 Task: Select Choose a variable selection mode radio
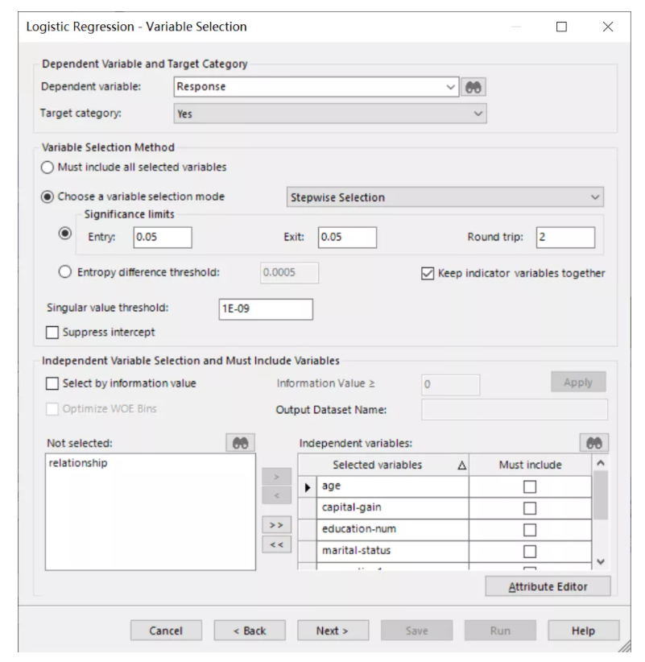48,197
